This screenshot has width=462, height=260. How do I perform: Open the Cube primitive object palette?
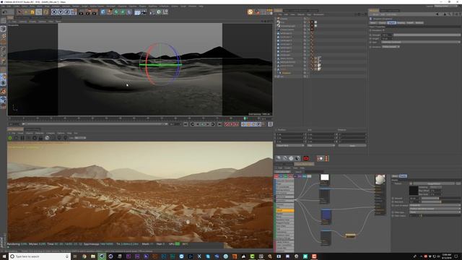pos(103,12)
